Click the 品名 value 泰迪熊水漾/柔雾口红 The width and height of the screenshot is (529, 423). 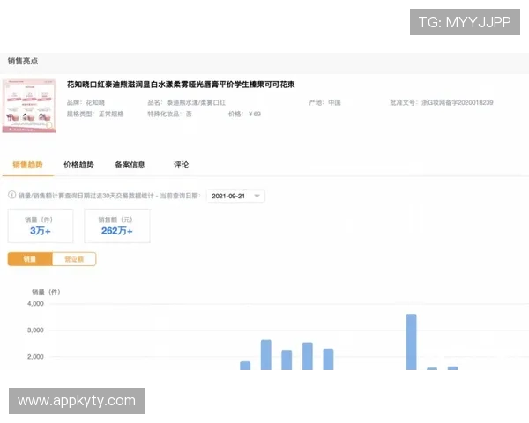click(x=196, y=102)
